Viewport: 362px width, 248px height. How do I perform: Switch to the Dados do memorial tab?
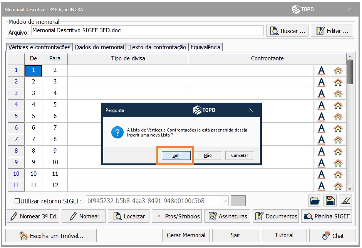click(99, 47)
